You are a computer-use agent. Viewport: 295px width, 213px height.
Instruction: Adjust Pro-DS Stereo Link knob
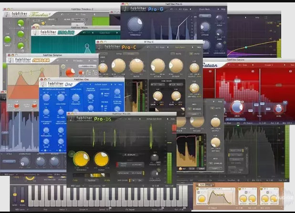pyautogui.click(x=155, y=157)
